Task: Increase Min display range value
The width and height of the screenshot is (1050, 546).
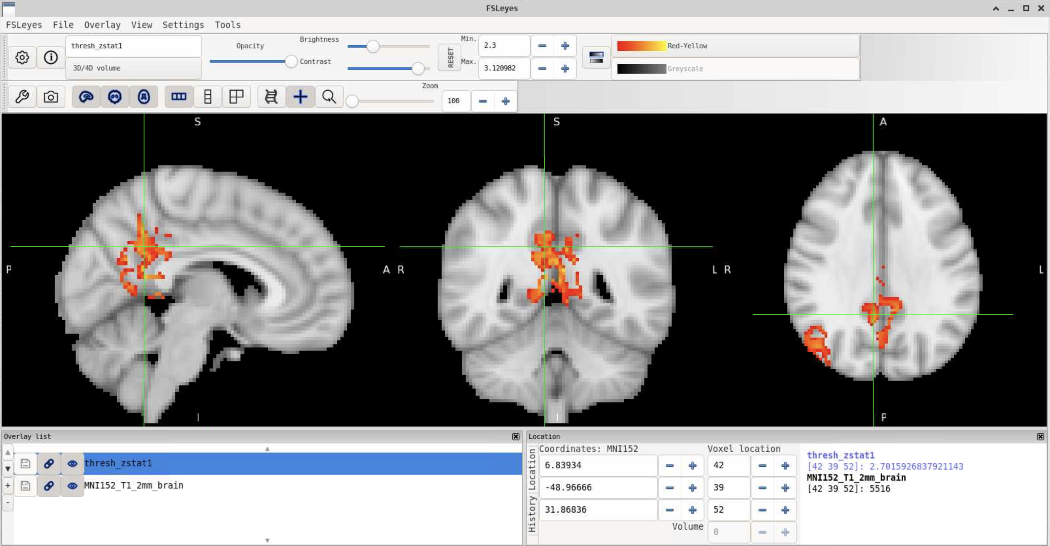Action: point(565,46)
